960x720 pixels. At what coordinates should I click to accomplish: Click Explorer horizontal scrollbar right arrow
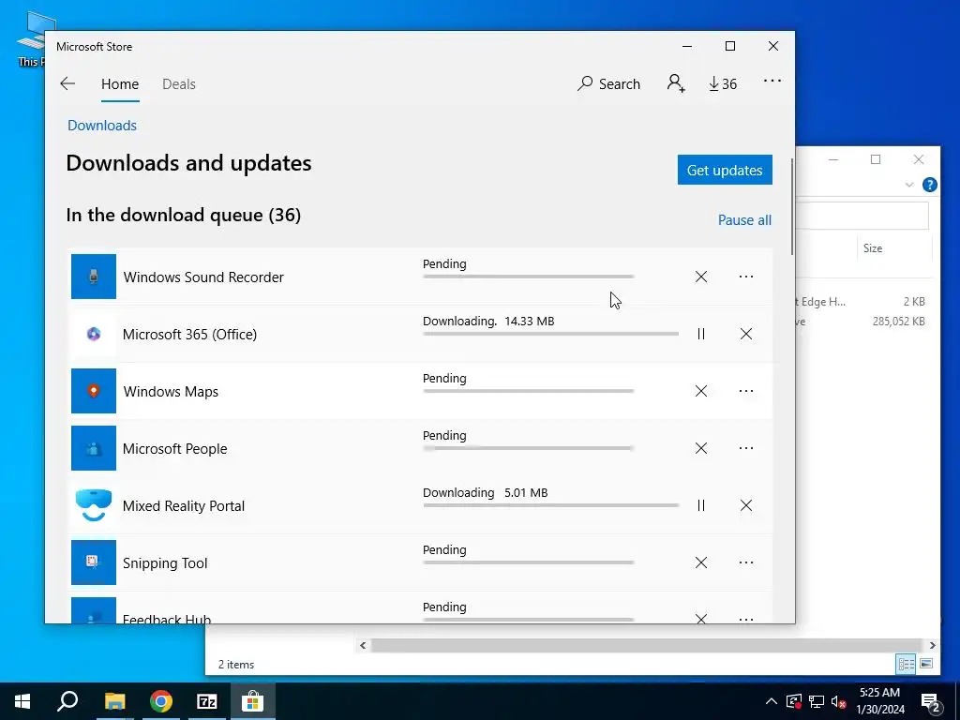[932, 645]
